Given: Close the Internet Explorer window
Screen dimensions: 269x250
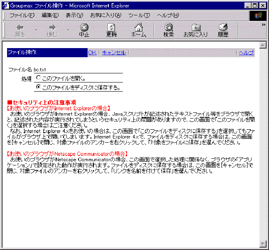Looking at the screenshot, I should point(263,6).
